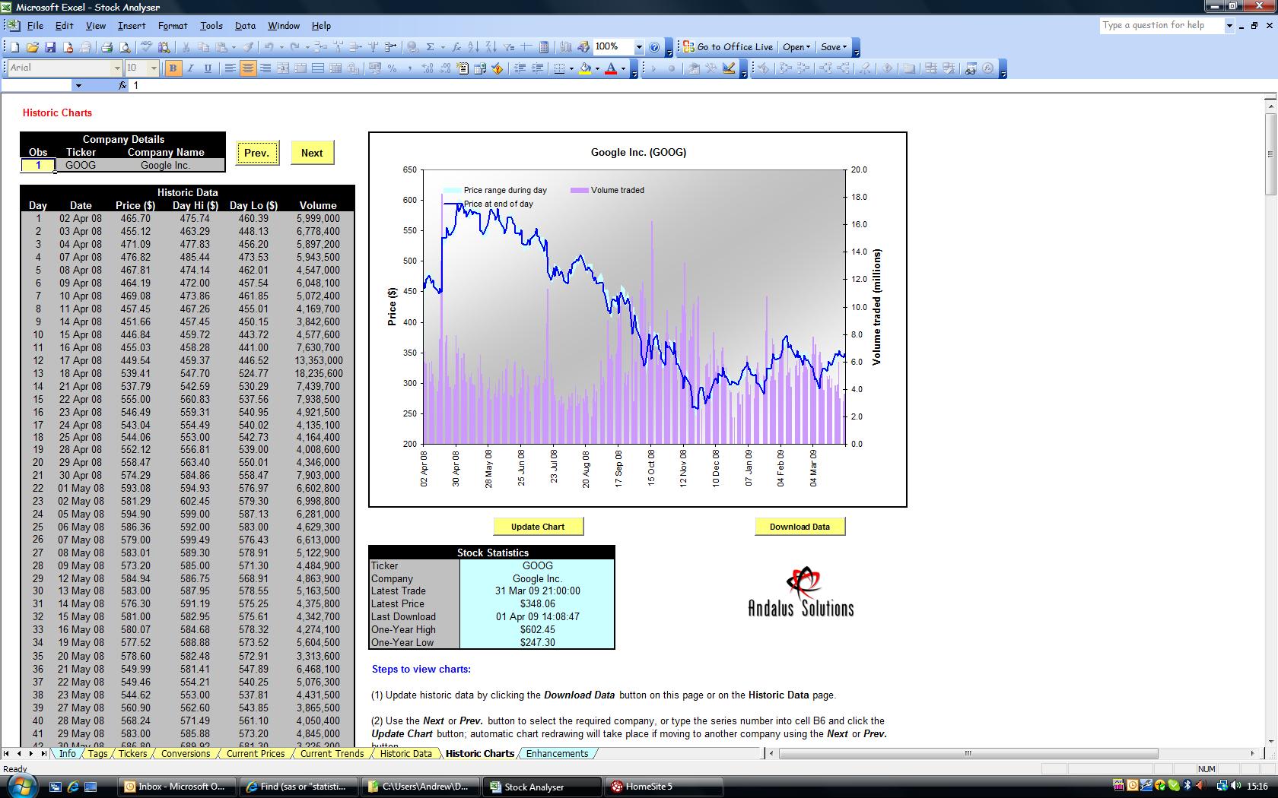Click the Fill Color paint bucket swatch
Image resolution: width=1278 pixels, height=798 pixels.
coord(585,68)
